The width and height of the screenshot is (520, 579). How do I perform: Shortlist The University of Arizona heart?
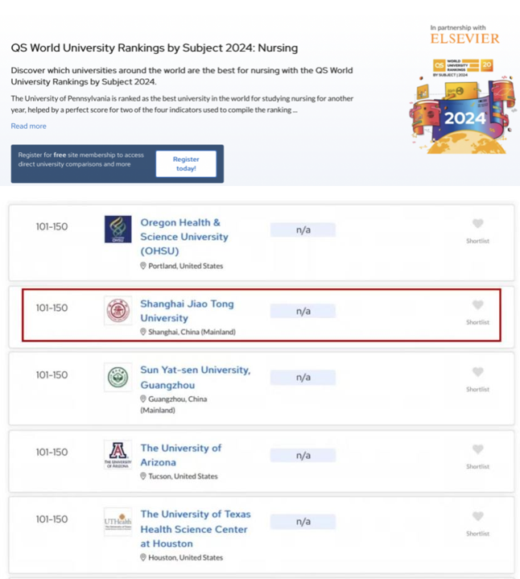coord(477,449)
